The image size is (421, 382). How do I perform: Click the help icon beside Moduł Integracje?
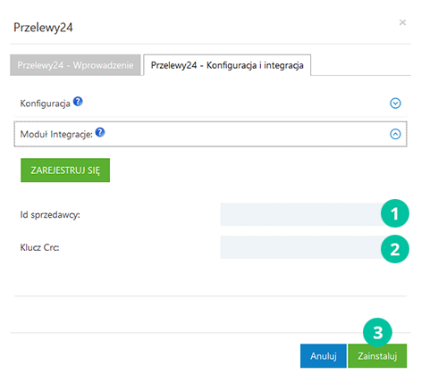pyautogui.click(x=100, y=132)
